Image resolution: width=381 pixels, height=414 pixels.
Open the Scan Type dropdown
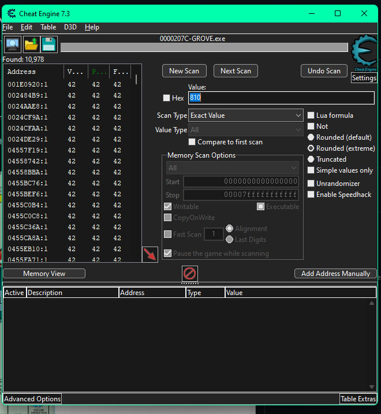pos(246,115)
